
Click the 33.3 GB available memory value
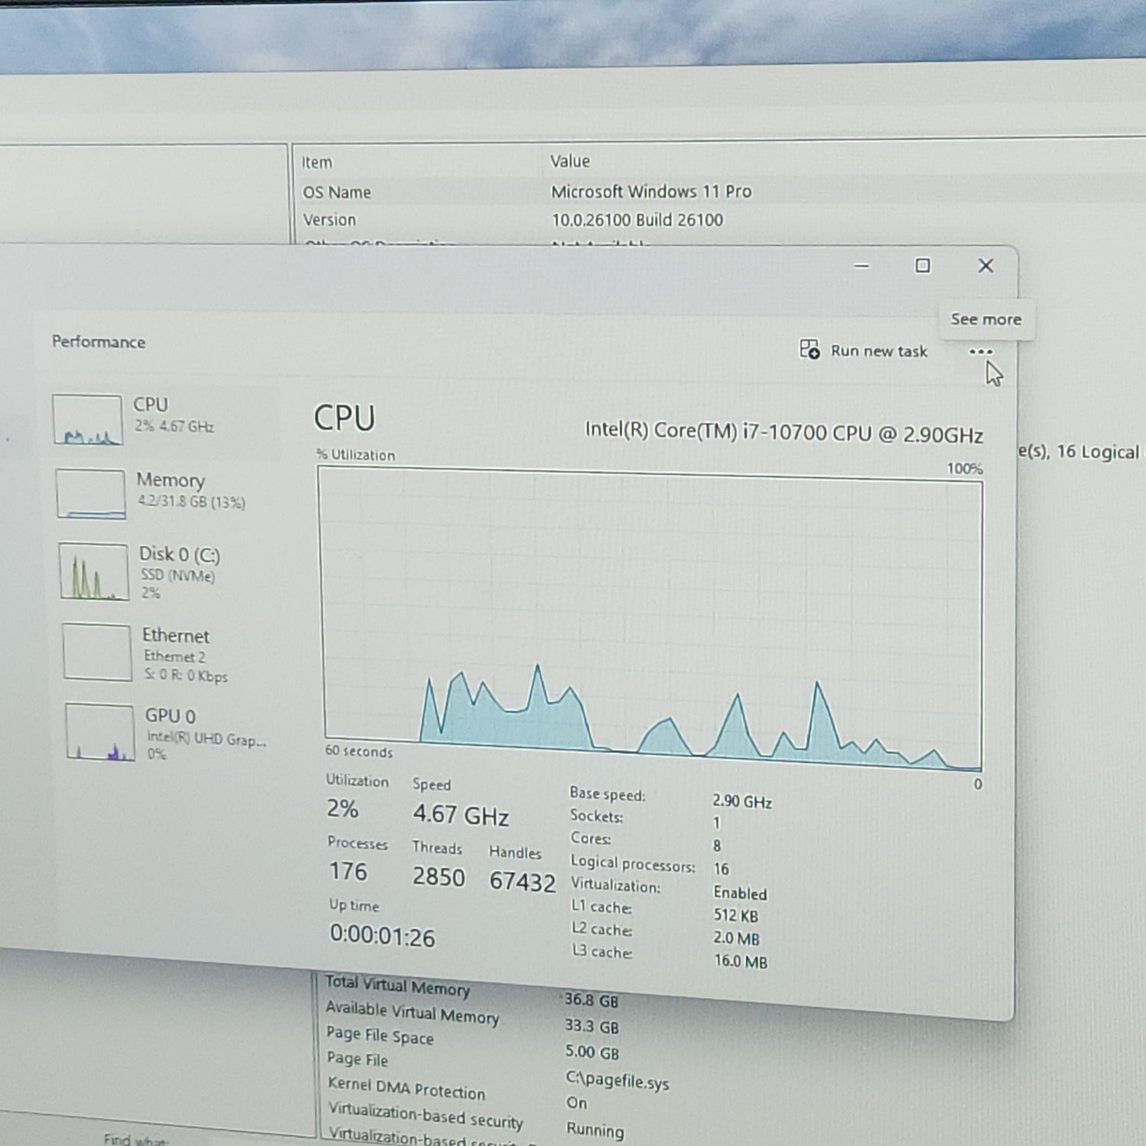[591, 1026]
